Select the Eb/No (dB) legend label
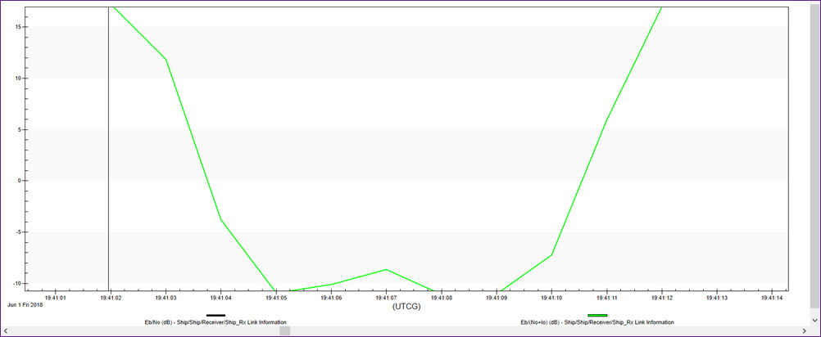This screenshot has width=821, height=337. coord(215,322)
